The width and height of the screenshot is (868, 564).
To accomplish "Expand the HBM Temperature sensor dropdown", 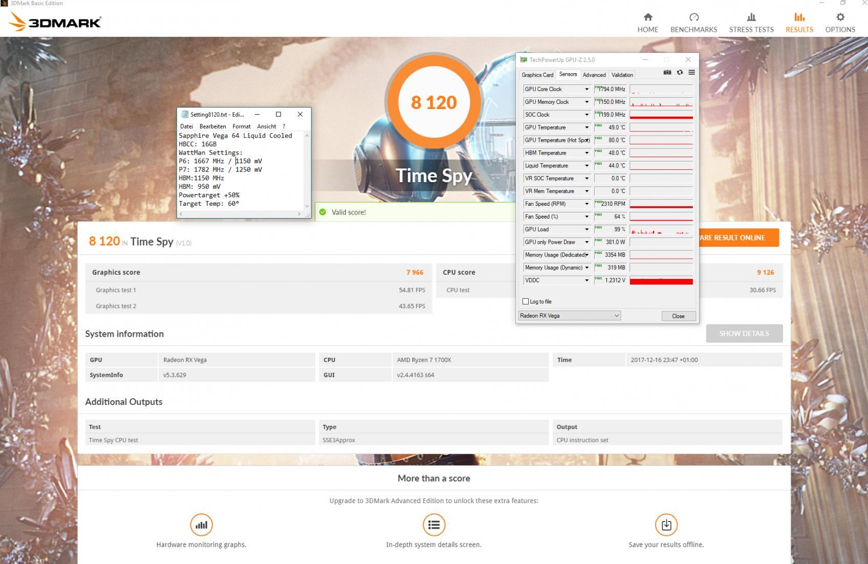I will [587, 153].
